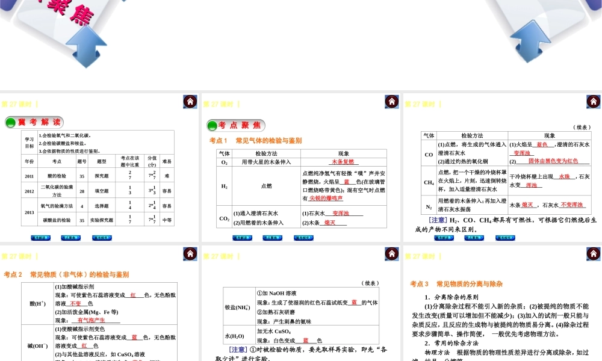Click last blue nav button on 考点1 slide
The image size is (602, 361).
[x=303, y=238]
